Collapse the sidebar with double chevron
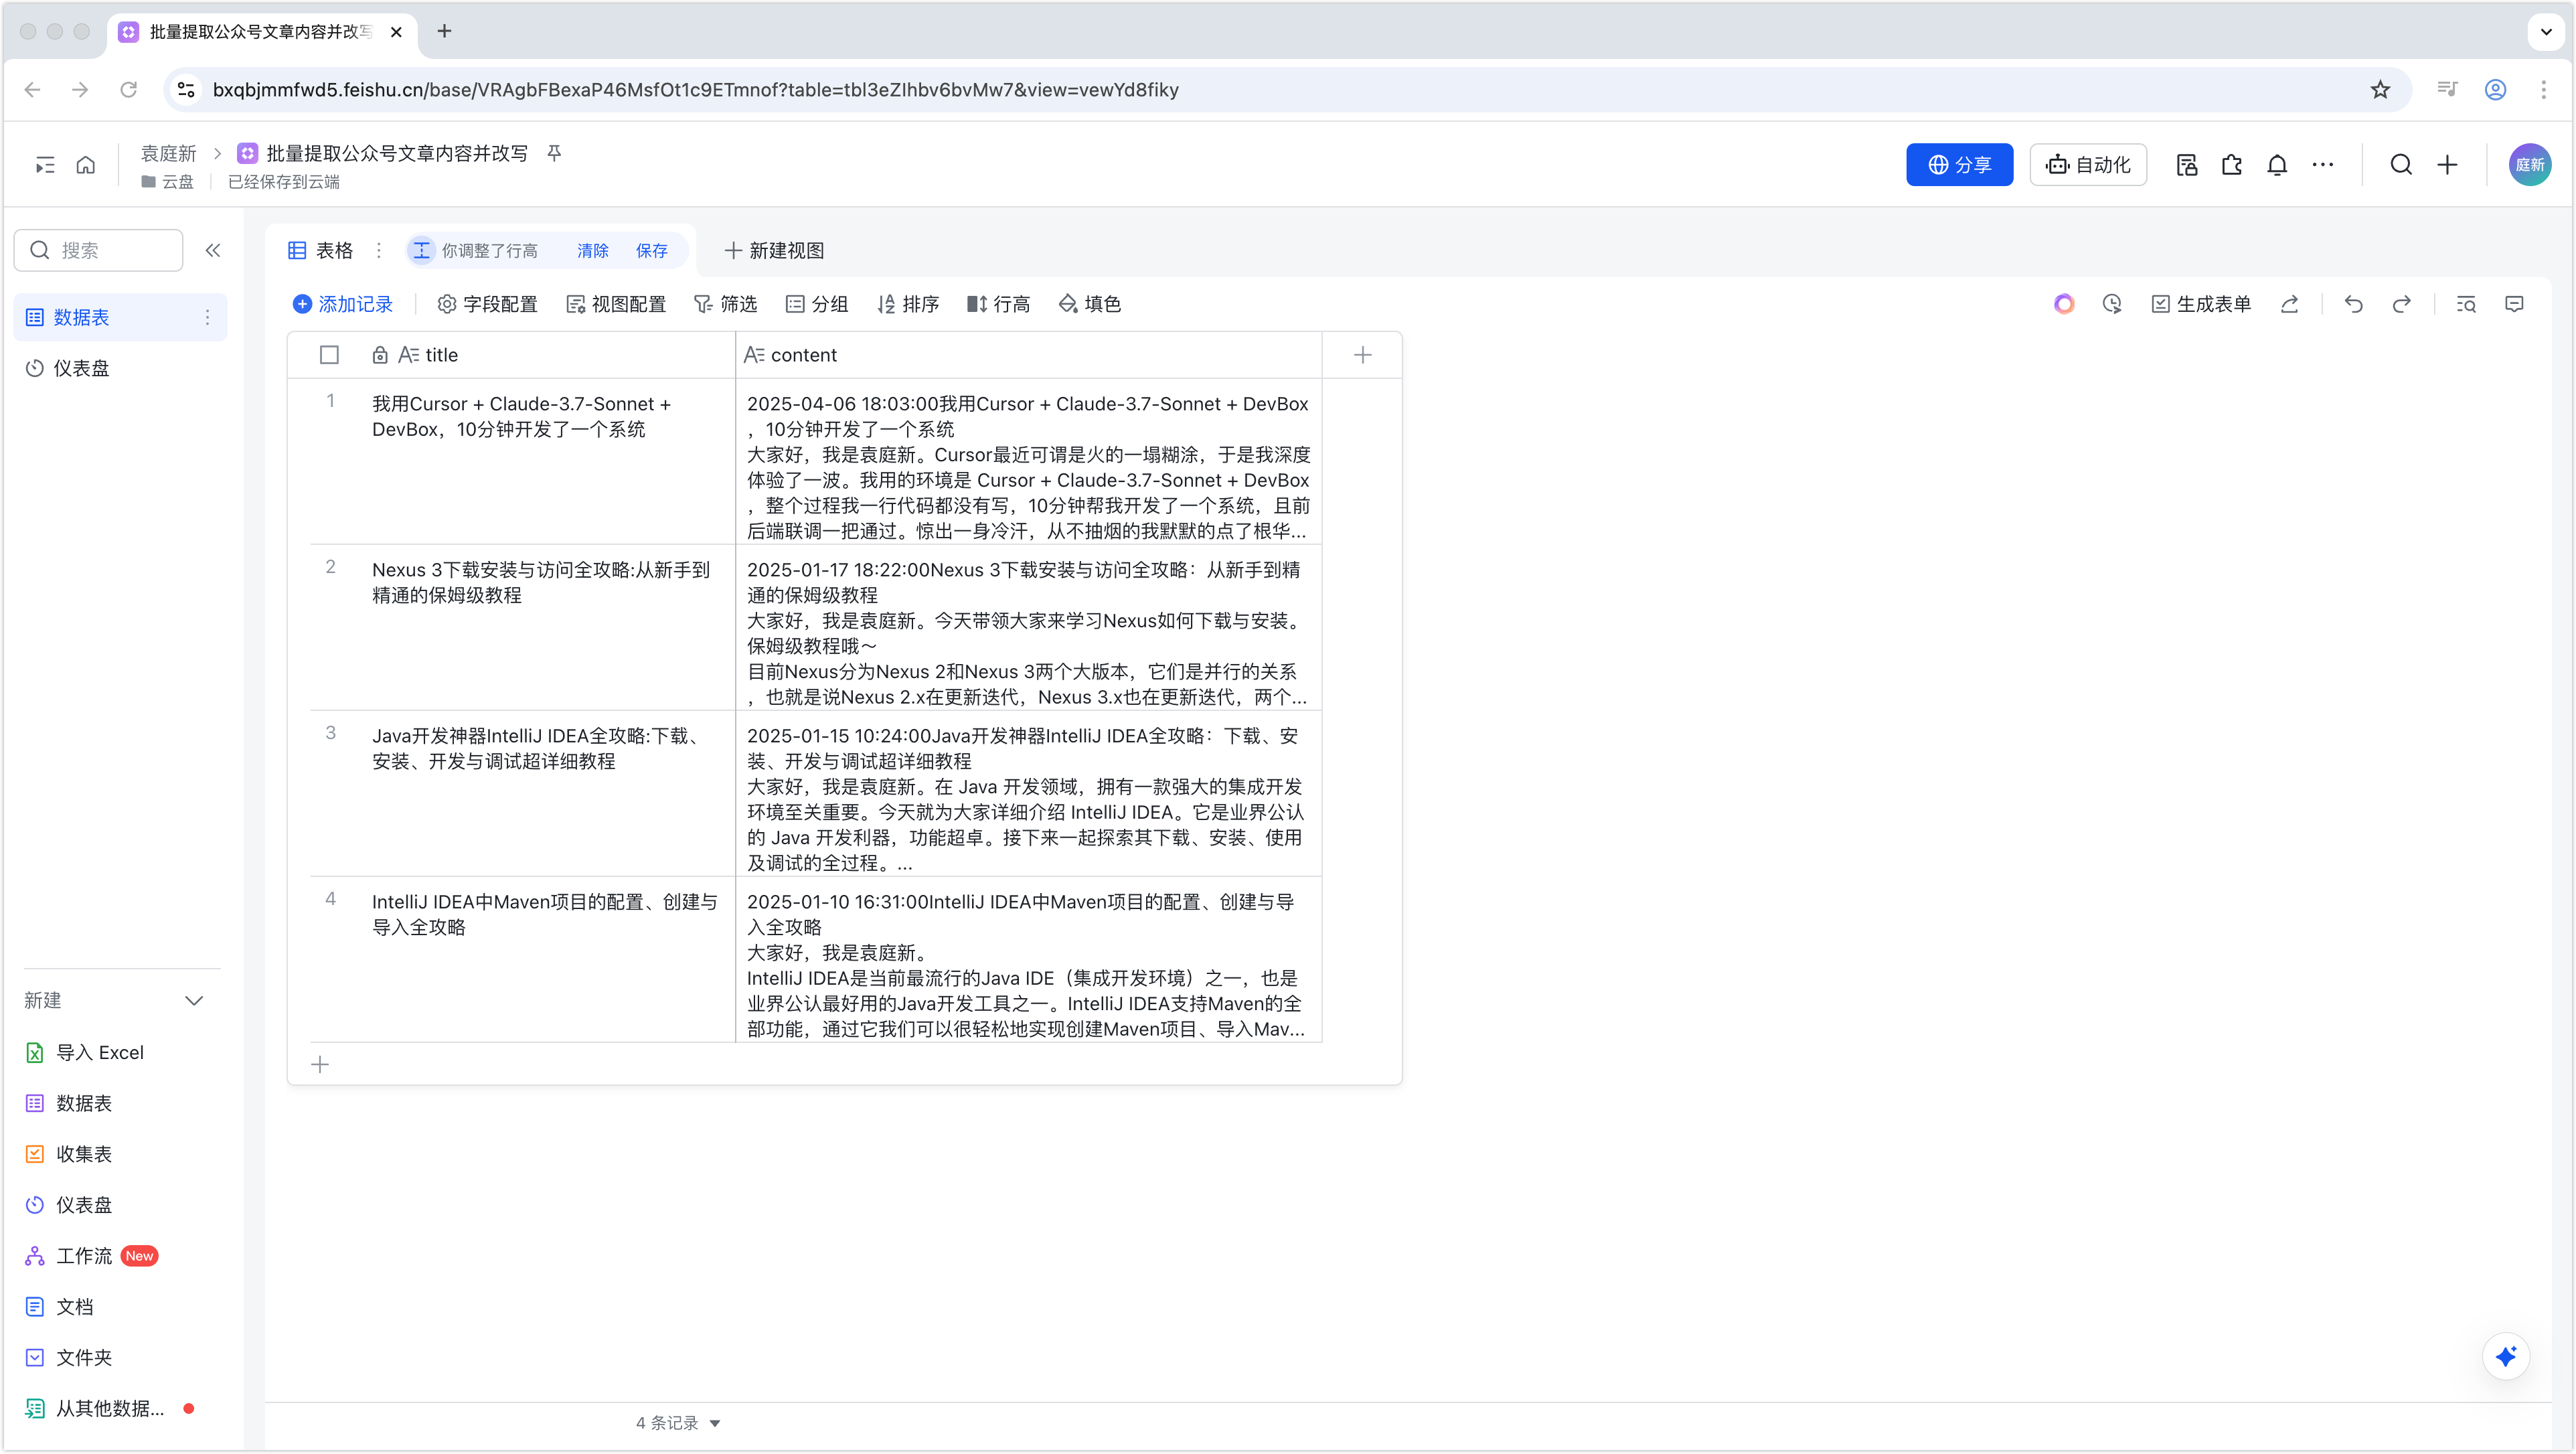 point(213,250)
